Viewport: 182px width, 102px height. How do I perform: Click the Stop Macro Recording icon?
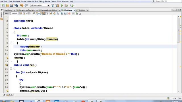coord(73,14)
